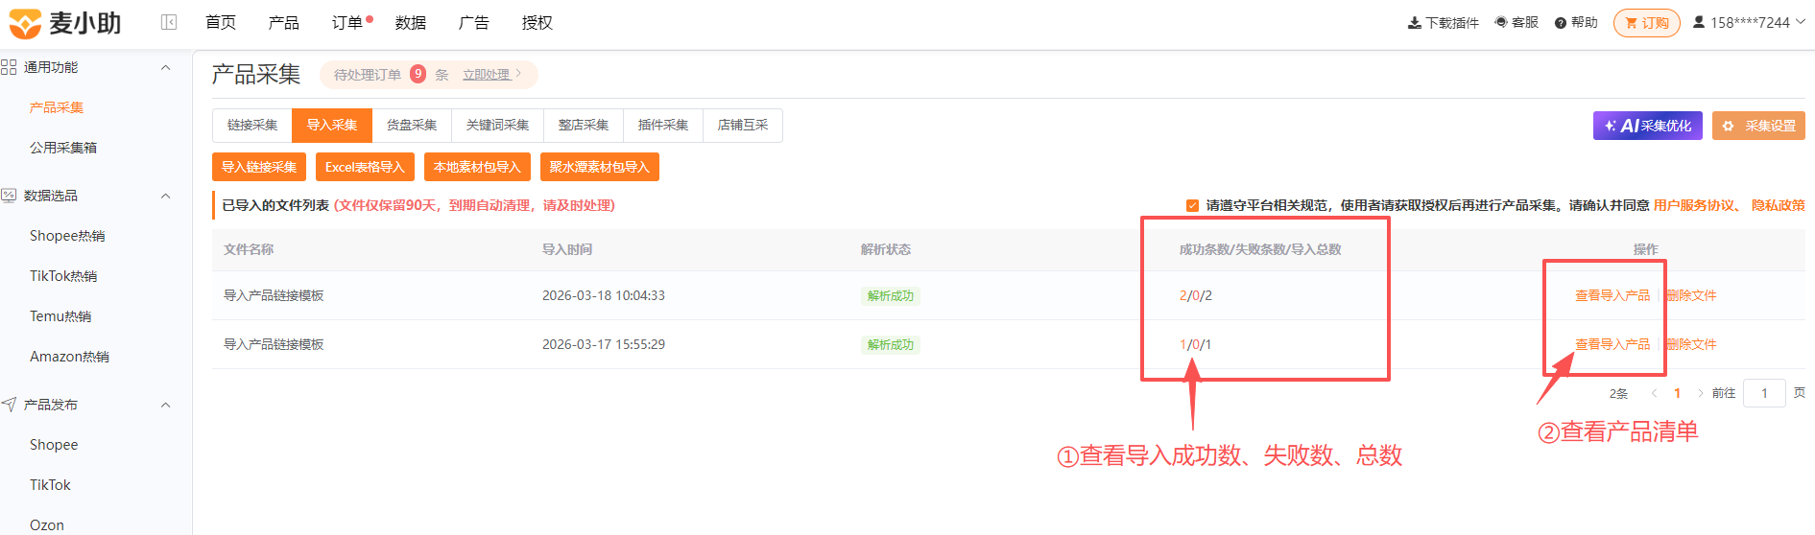Switch to the 店铺互采 tab
The image size is (1815, 535).
coord(743,126)
